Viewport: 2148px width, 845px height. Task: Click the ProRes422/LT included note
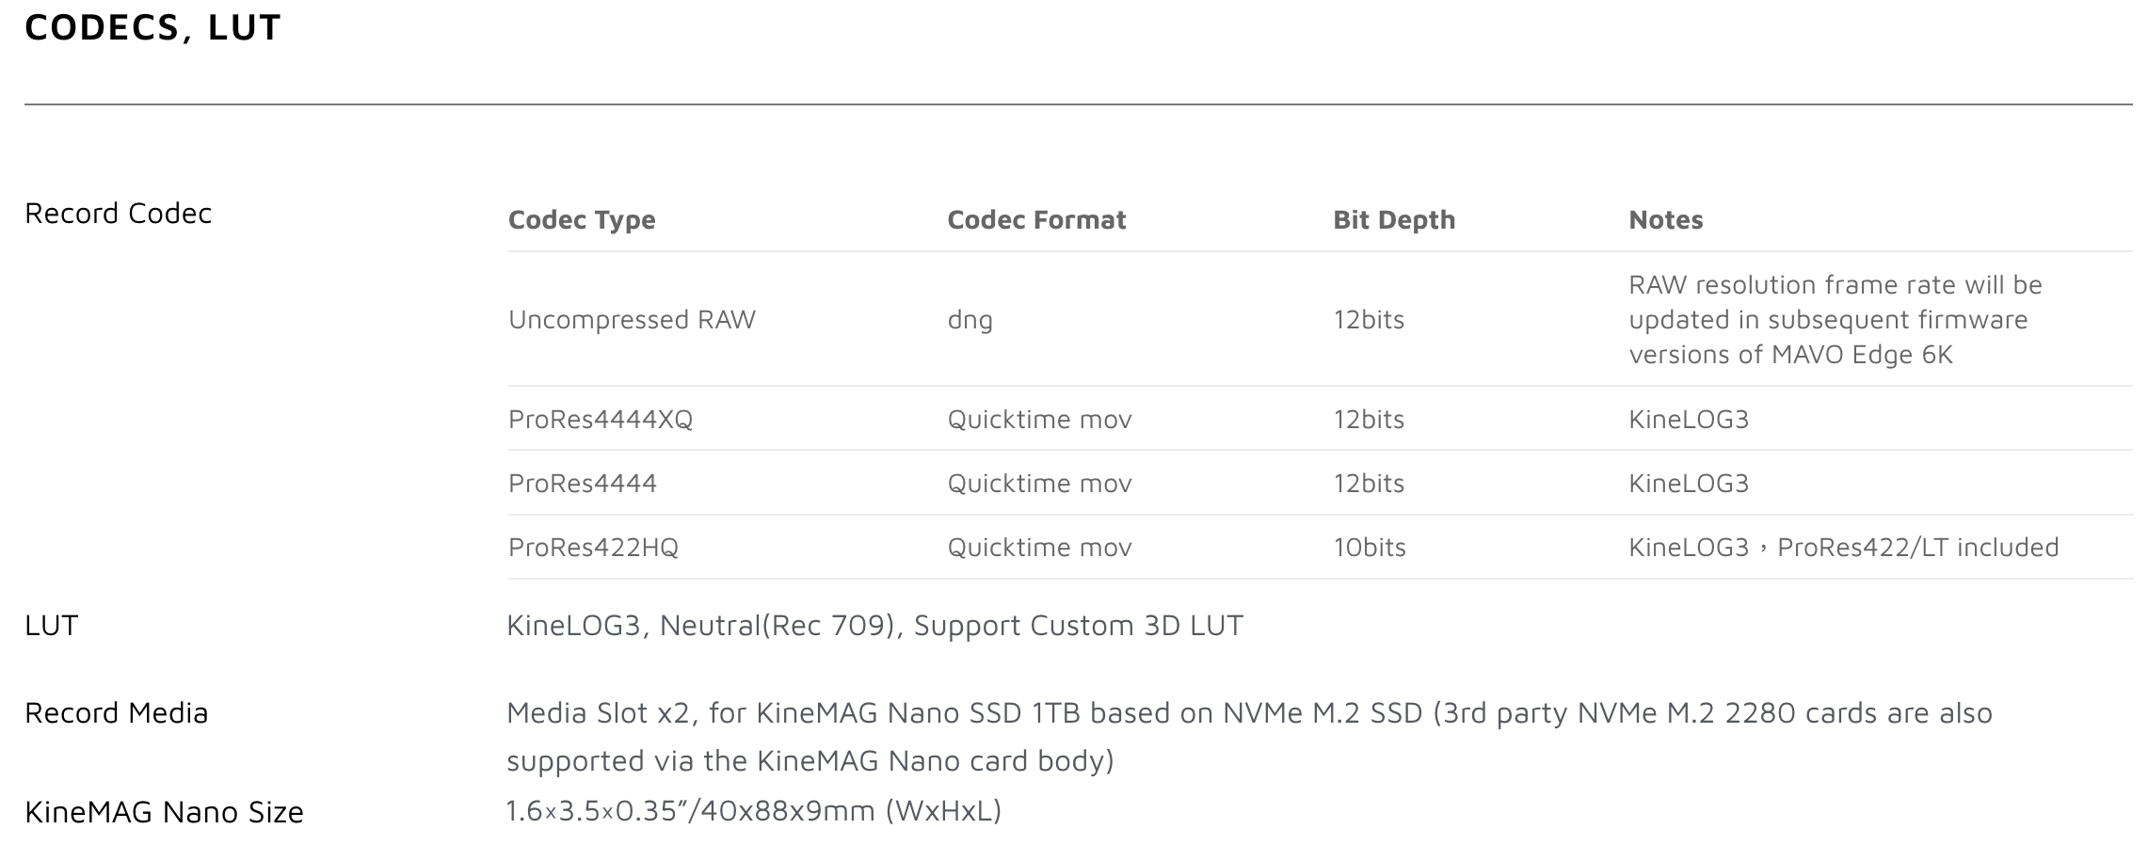click(1917, 548)
